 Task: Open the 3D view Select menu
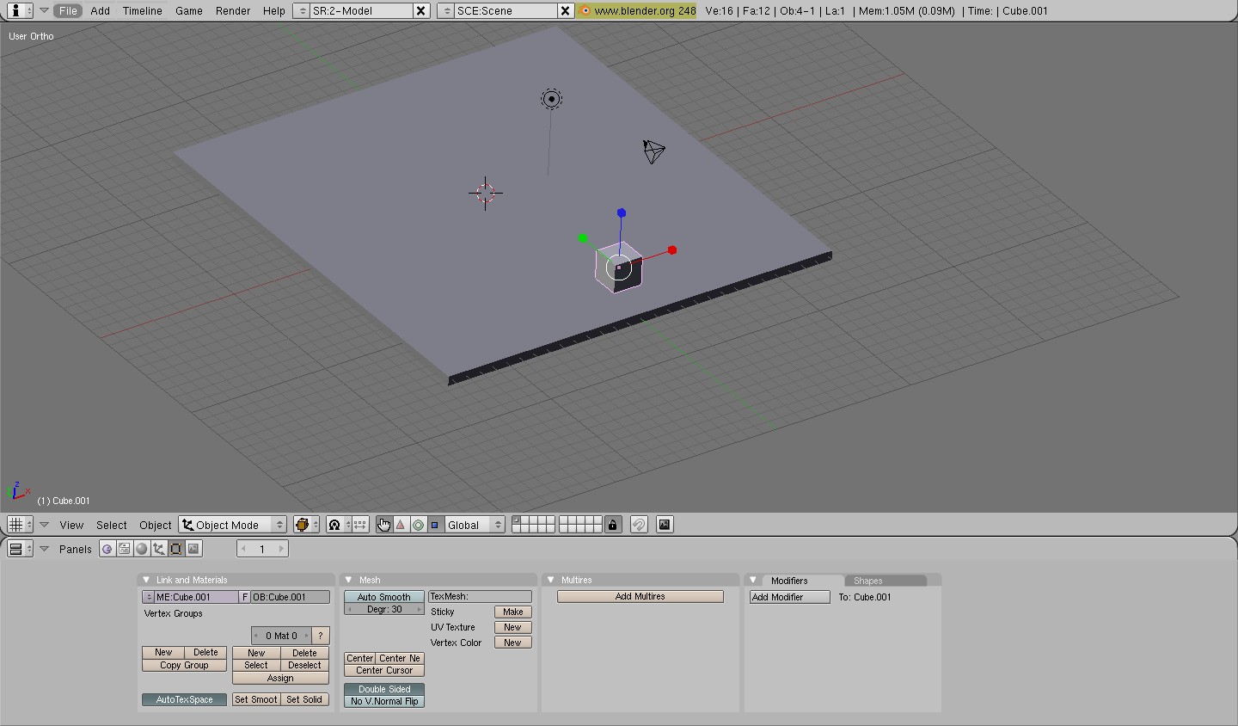[x=111, y=525]
